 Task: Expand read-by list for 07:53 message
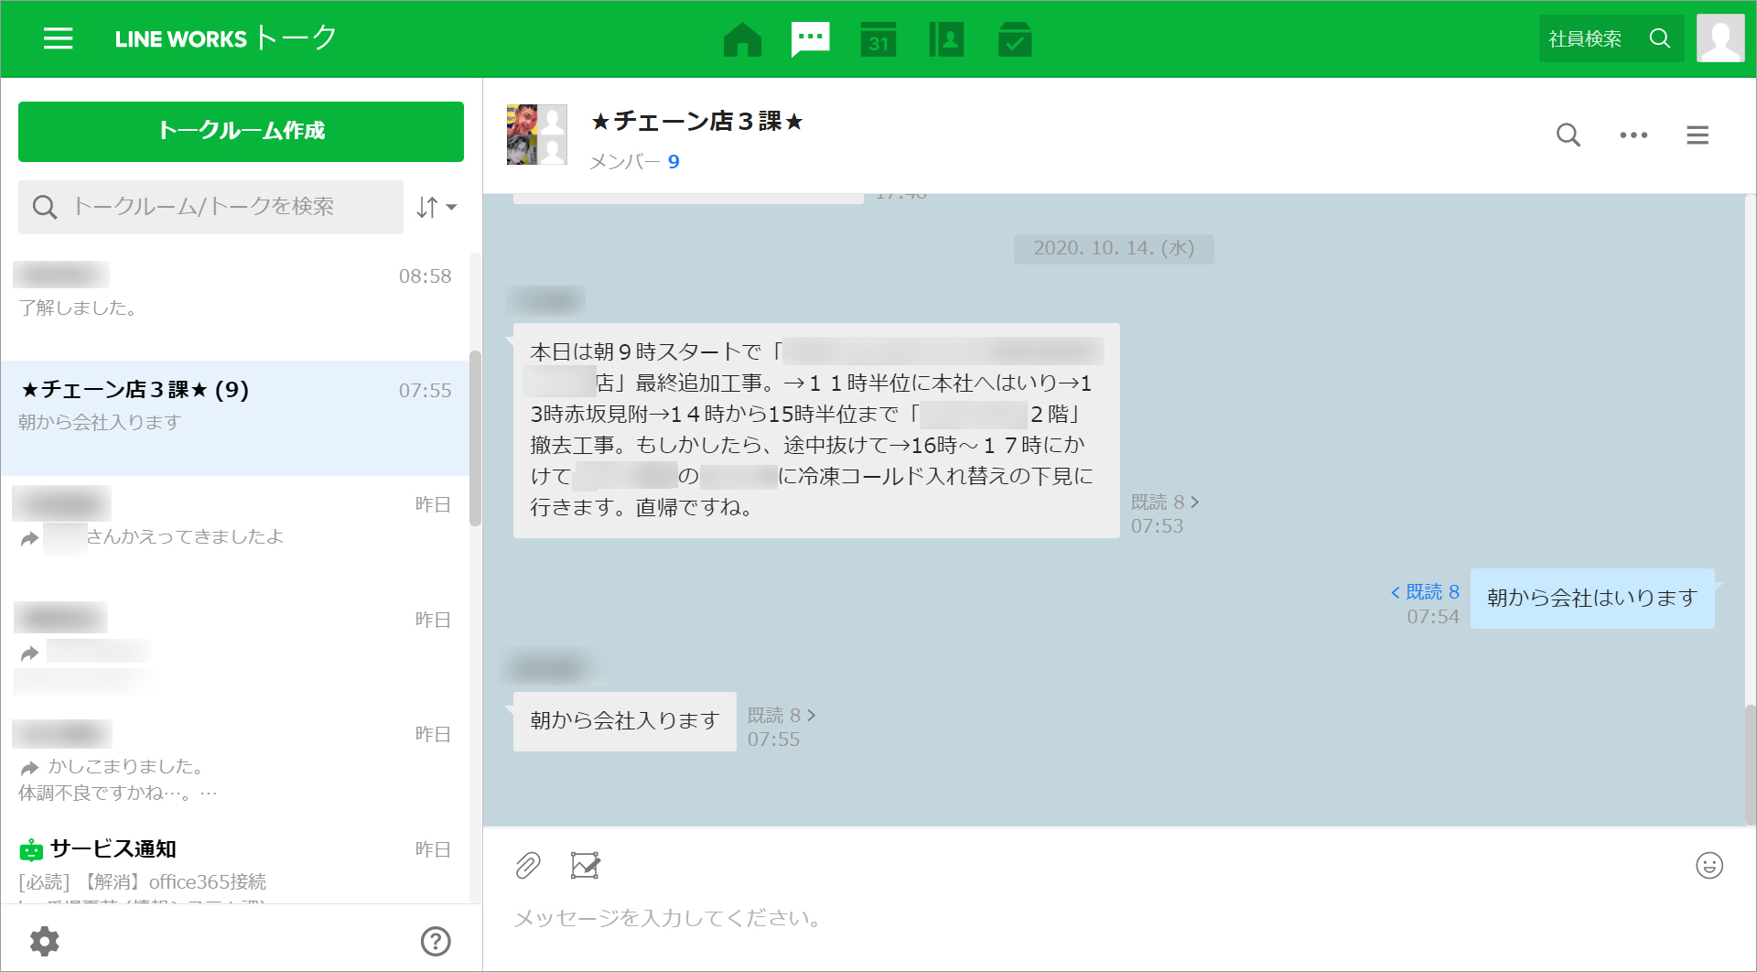(x=1165, y=502)
